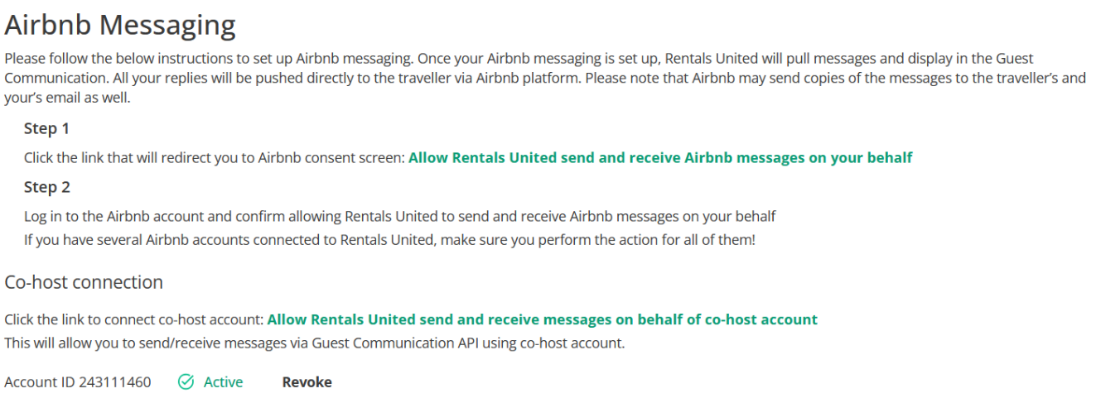The width and height of the screenshot is (1101, 403).
Task: Click the intro paragraph's last line, starting "your's email"
Action: coord(68,98)
